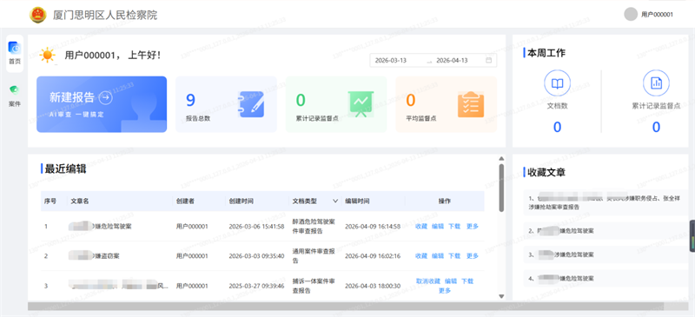Click the 文章名 column header

pos(80,201)
